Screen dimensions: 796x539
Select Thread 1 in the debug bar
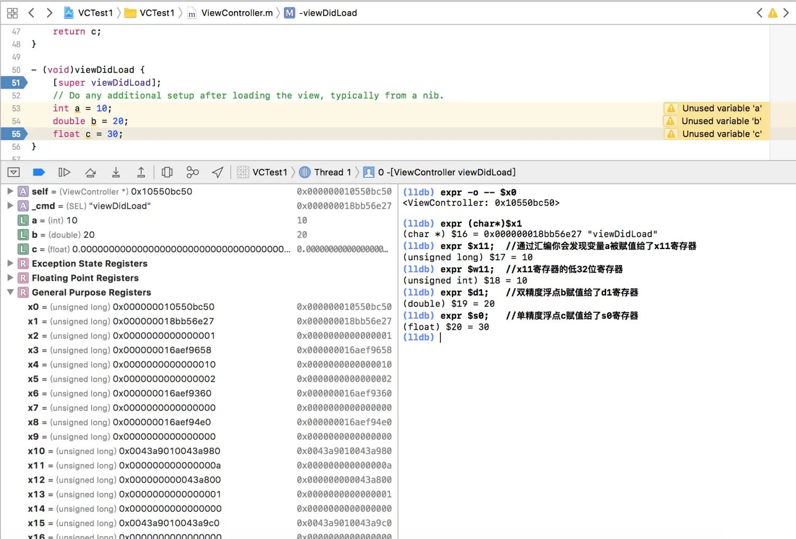coord(325,172)
